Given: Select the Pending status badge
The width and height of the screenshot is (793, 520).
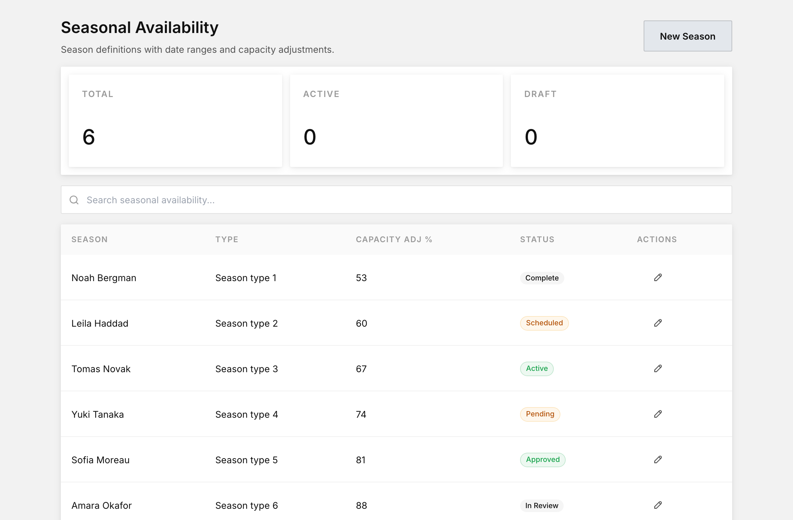Looking at the screenshot, I should pos(540,414).
